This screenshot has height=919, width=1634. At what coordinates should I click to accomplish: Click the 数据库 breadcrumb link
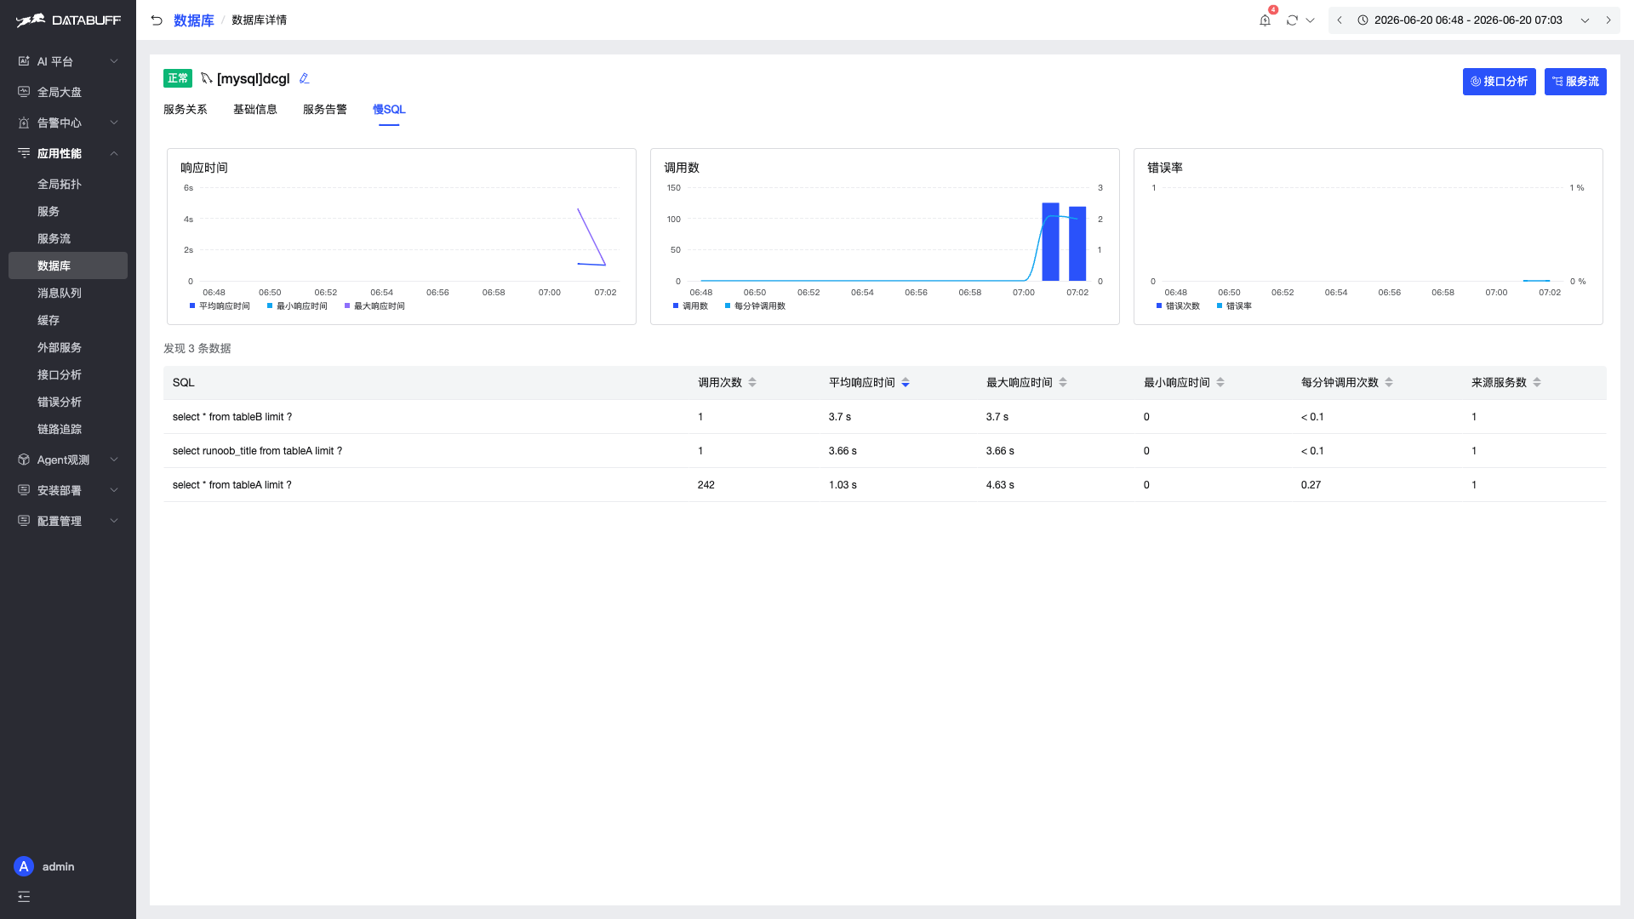coord(193,20)
